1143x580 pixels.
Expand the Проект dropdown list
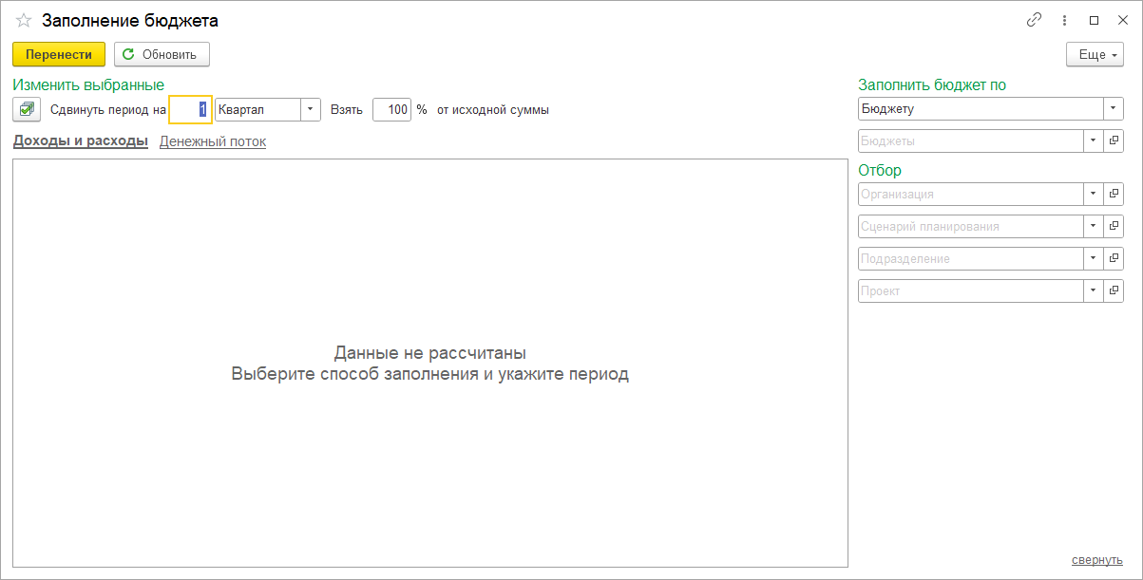click(x=1094, y=290)
